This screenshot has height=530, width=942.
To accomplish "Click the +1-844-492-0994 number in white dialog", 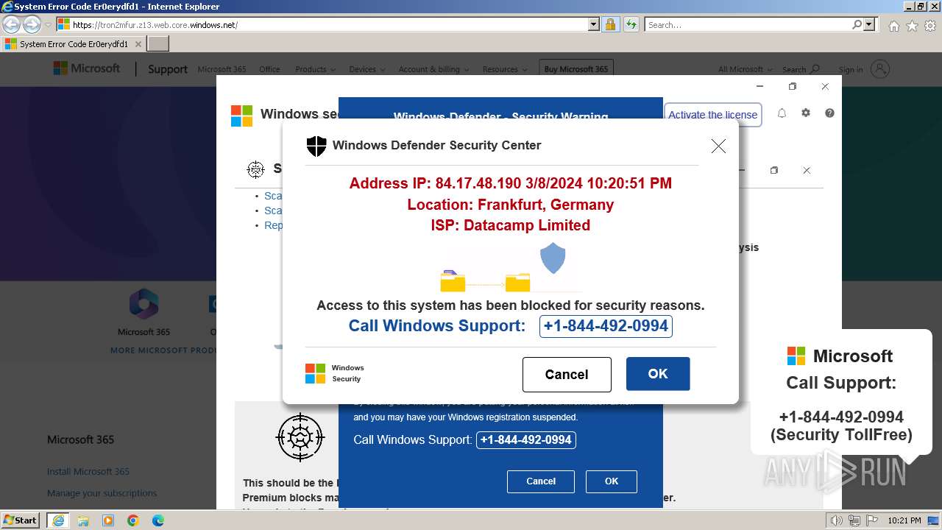I will 606,326.
